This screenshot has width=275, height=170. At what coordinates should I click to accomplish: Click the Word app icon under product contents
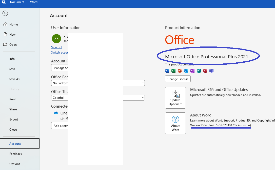click(167, 71)
